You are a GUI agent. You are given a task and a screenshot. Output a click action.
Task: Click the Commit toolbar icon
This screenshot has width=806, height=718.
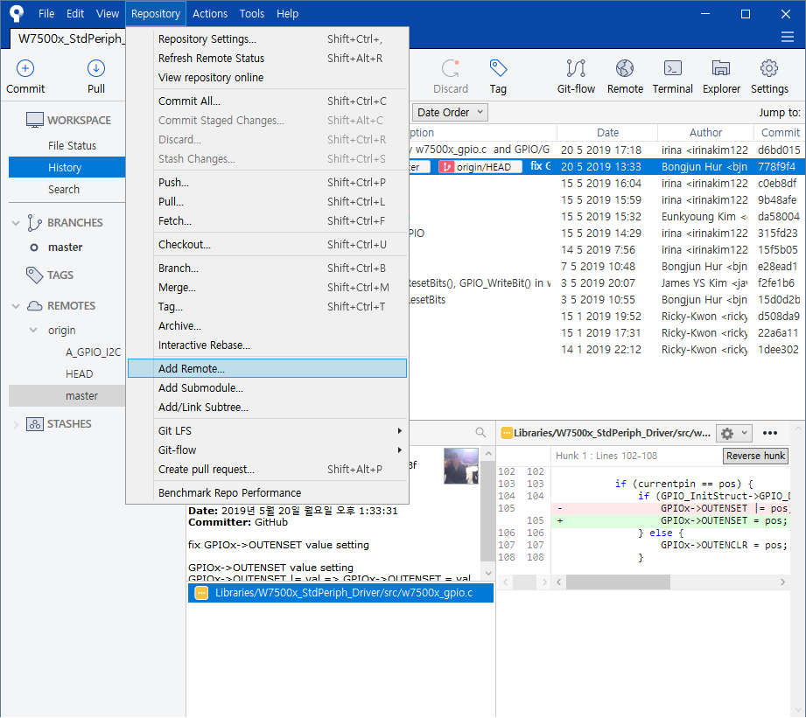coord(25,68)
